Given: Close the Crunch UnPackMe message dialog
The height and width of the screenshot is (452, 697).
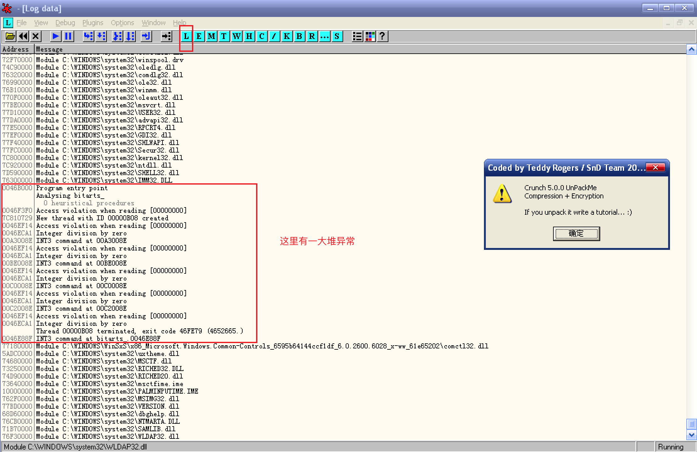Looking at the screenshot, I should (655, 168).
